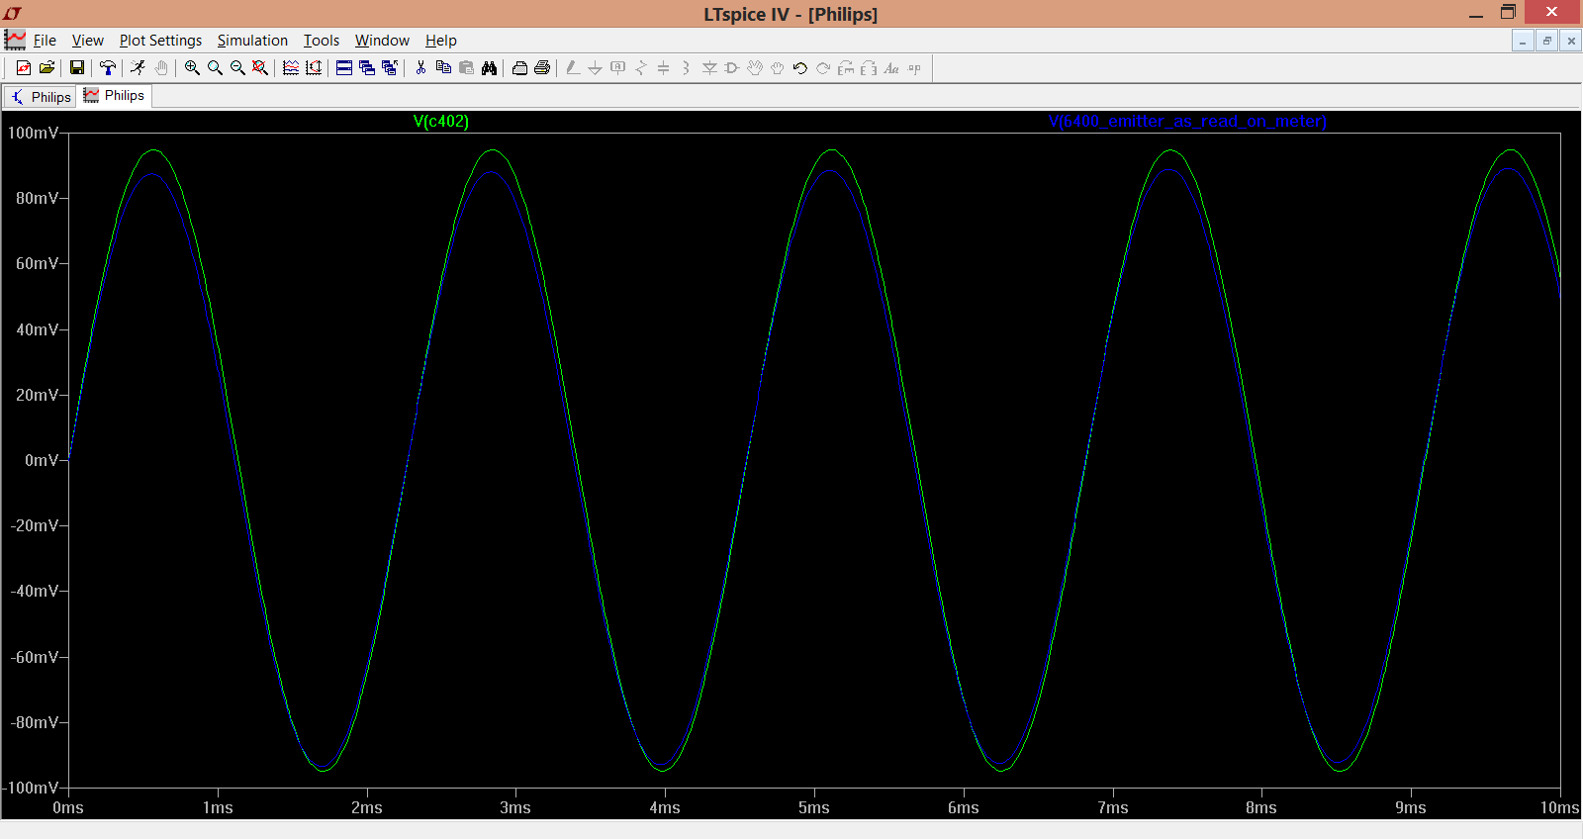This screenshot has height=839, width=1583.
Task: Click the 0mV label on the vertical axis
Action: 42,460
